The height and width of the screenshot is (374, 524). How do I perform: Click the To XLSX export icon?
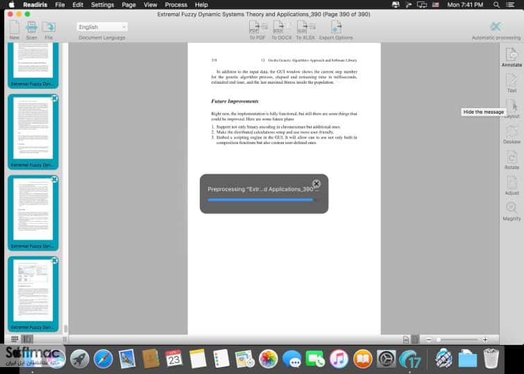click(x=305, y=30)
